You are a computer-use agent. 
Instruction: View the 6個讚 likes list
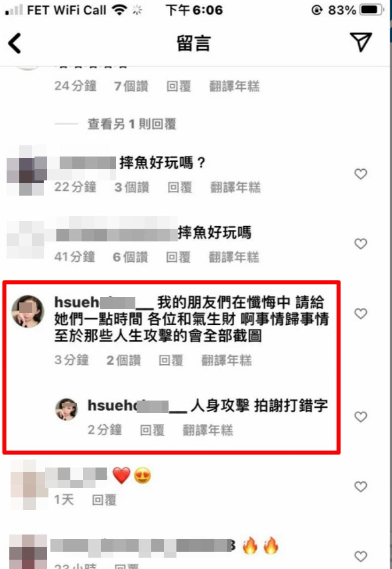coord(130,257)
